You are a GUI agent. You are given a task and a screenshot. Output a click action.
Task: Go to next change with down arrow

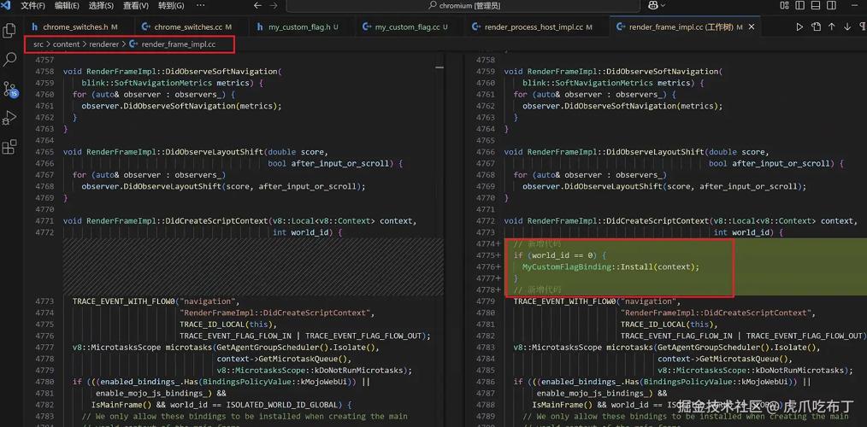click(x=847, y=26)
